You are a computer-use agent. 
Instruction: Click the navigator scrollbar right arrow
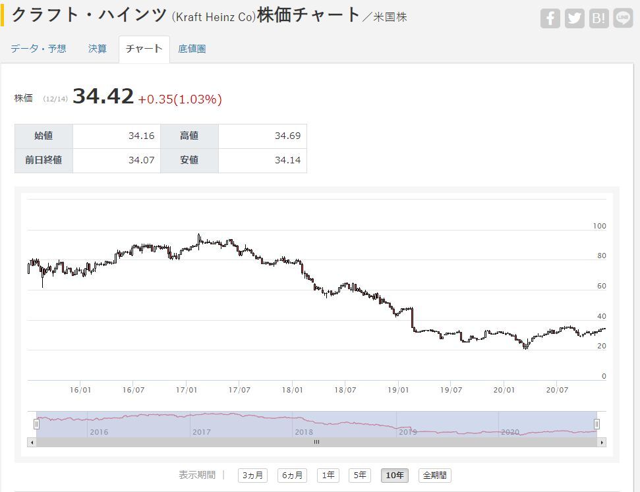point(602,442)
